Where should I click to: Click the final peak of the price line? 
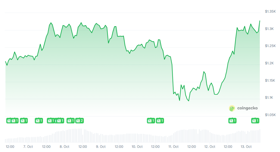[260, 21]
